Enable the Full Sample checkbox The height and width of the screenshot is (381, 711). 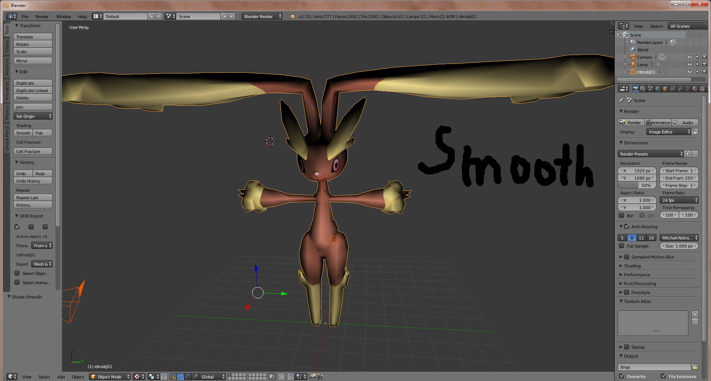(x=621, y=246)
